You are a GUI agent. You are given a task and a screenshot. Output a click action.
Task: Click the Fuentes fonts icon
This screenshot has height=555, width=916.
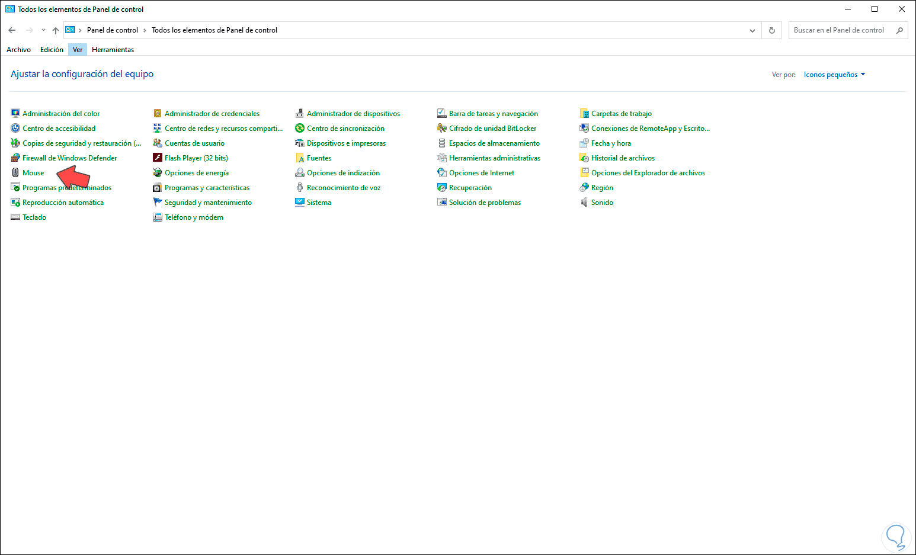300,158
